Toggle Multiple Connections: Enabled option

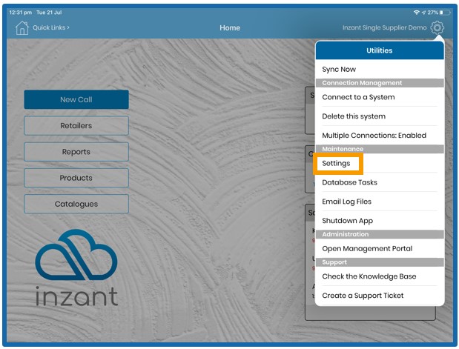pos(380,135)
